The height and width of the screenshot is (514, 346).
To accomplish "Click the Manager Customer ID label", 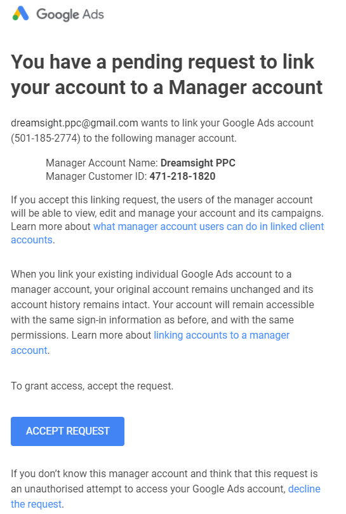I will 96,177.
